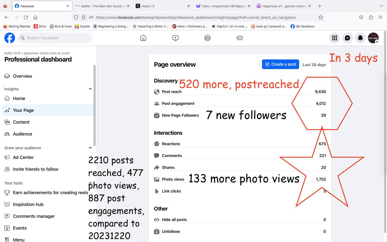Reload the page with refresh icon
The width and height of the screenshot is (387, 242).
click(x=26, y=17)
